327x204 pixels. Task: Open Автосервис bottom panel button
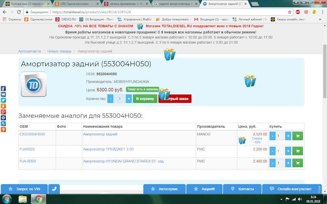point(164,189)
